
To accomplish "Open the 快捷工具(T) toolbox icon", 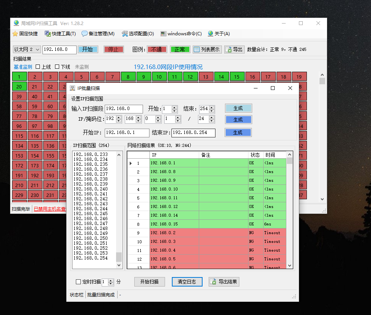I will point(48,34).
